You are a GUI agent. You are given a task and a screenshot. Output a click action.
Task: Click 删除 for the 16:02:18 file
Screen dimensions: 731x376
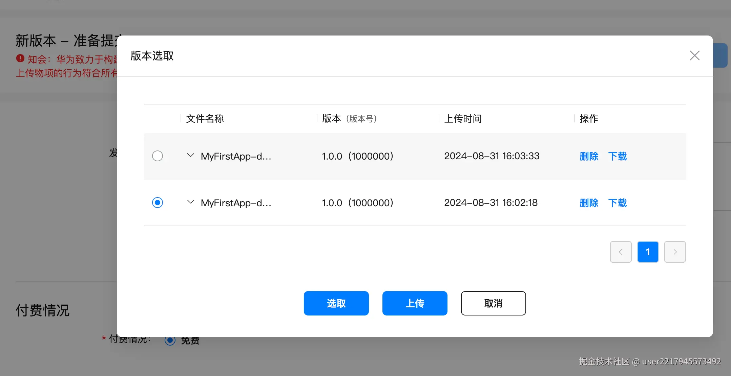point(589,203)
